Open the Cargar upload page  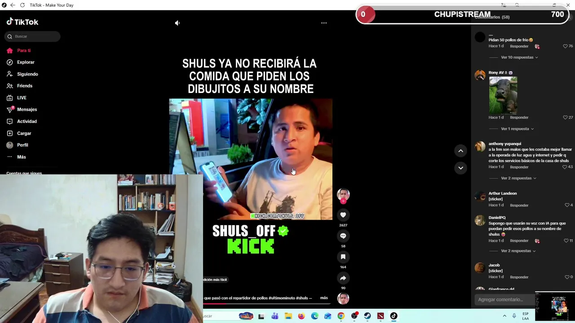click(x=19, y=133)
